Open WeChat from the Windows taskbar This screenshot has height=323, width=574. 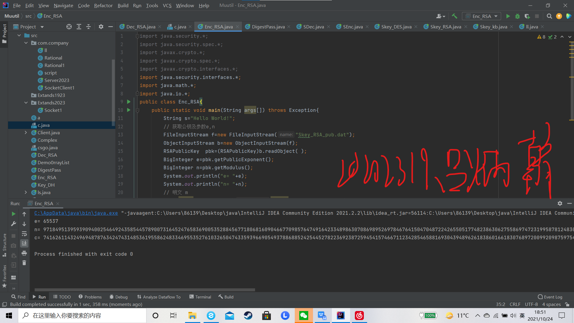pyautogui.click(x=303, y=316)
